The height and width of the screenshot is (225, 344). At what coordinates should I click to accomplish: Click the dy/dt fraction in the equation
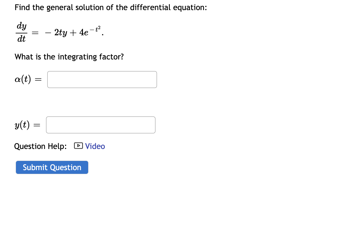pyautogui.click(x=21, y=32)
